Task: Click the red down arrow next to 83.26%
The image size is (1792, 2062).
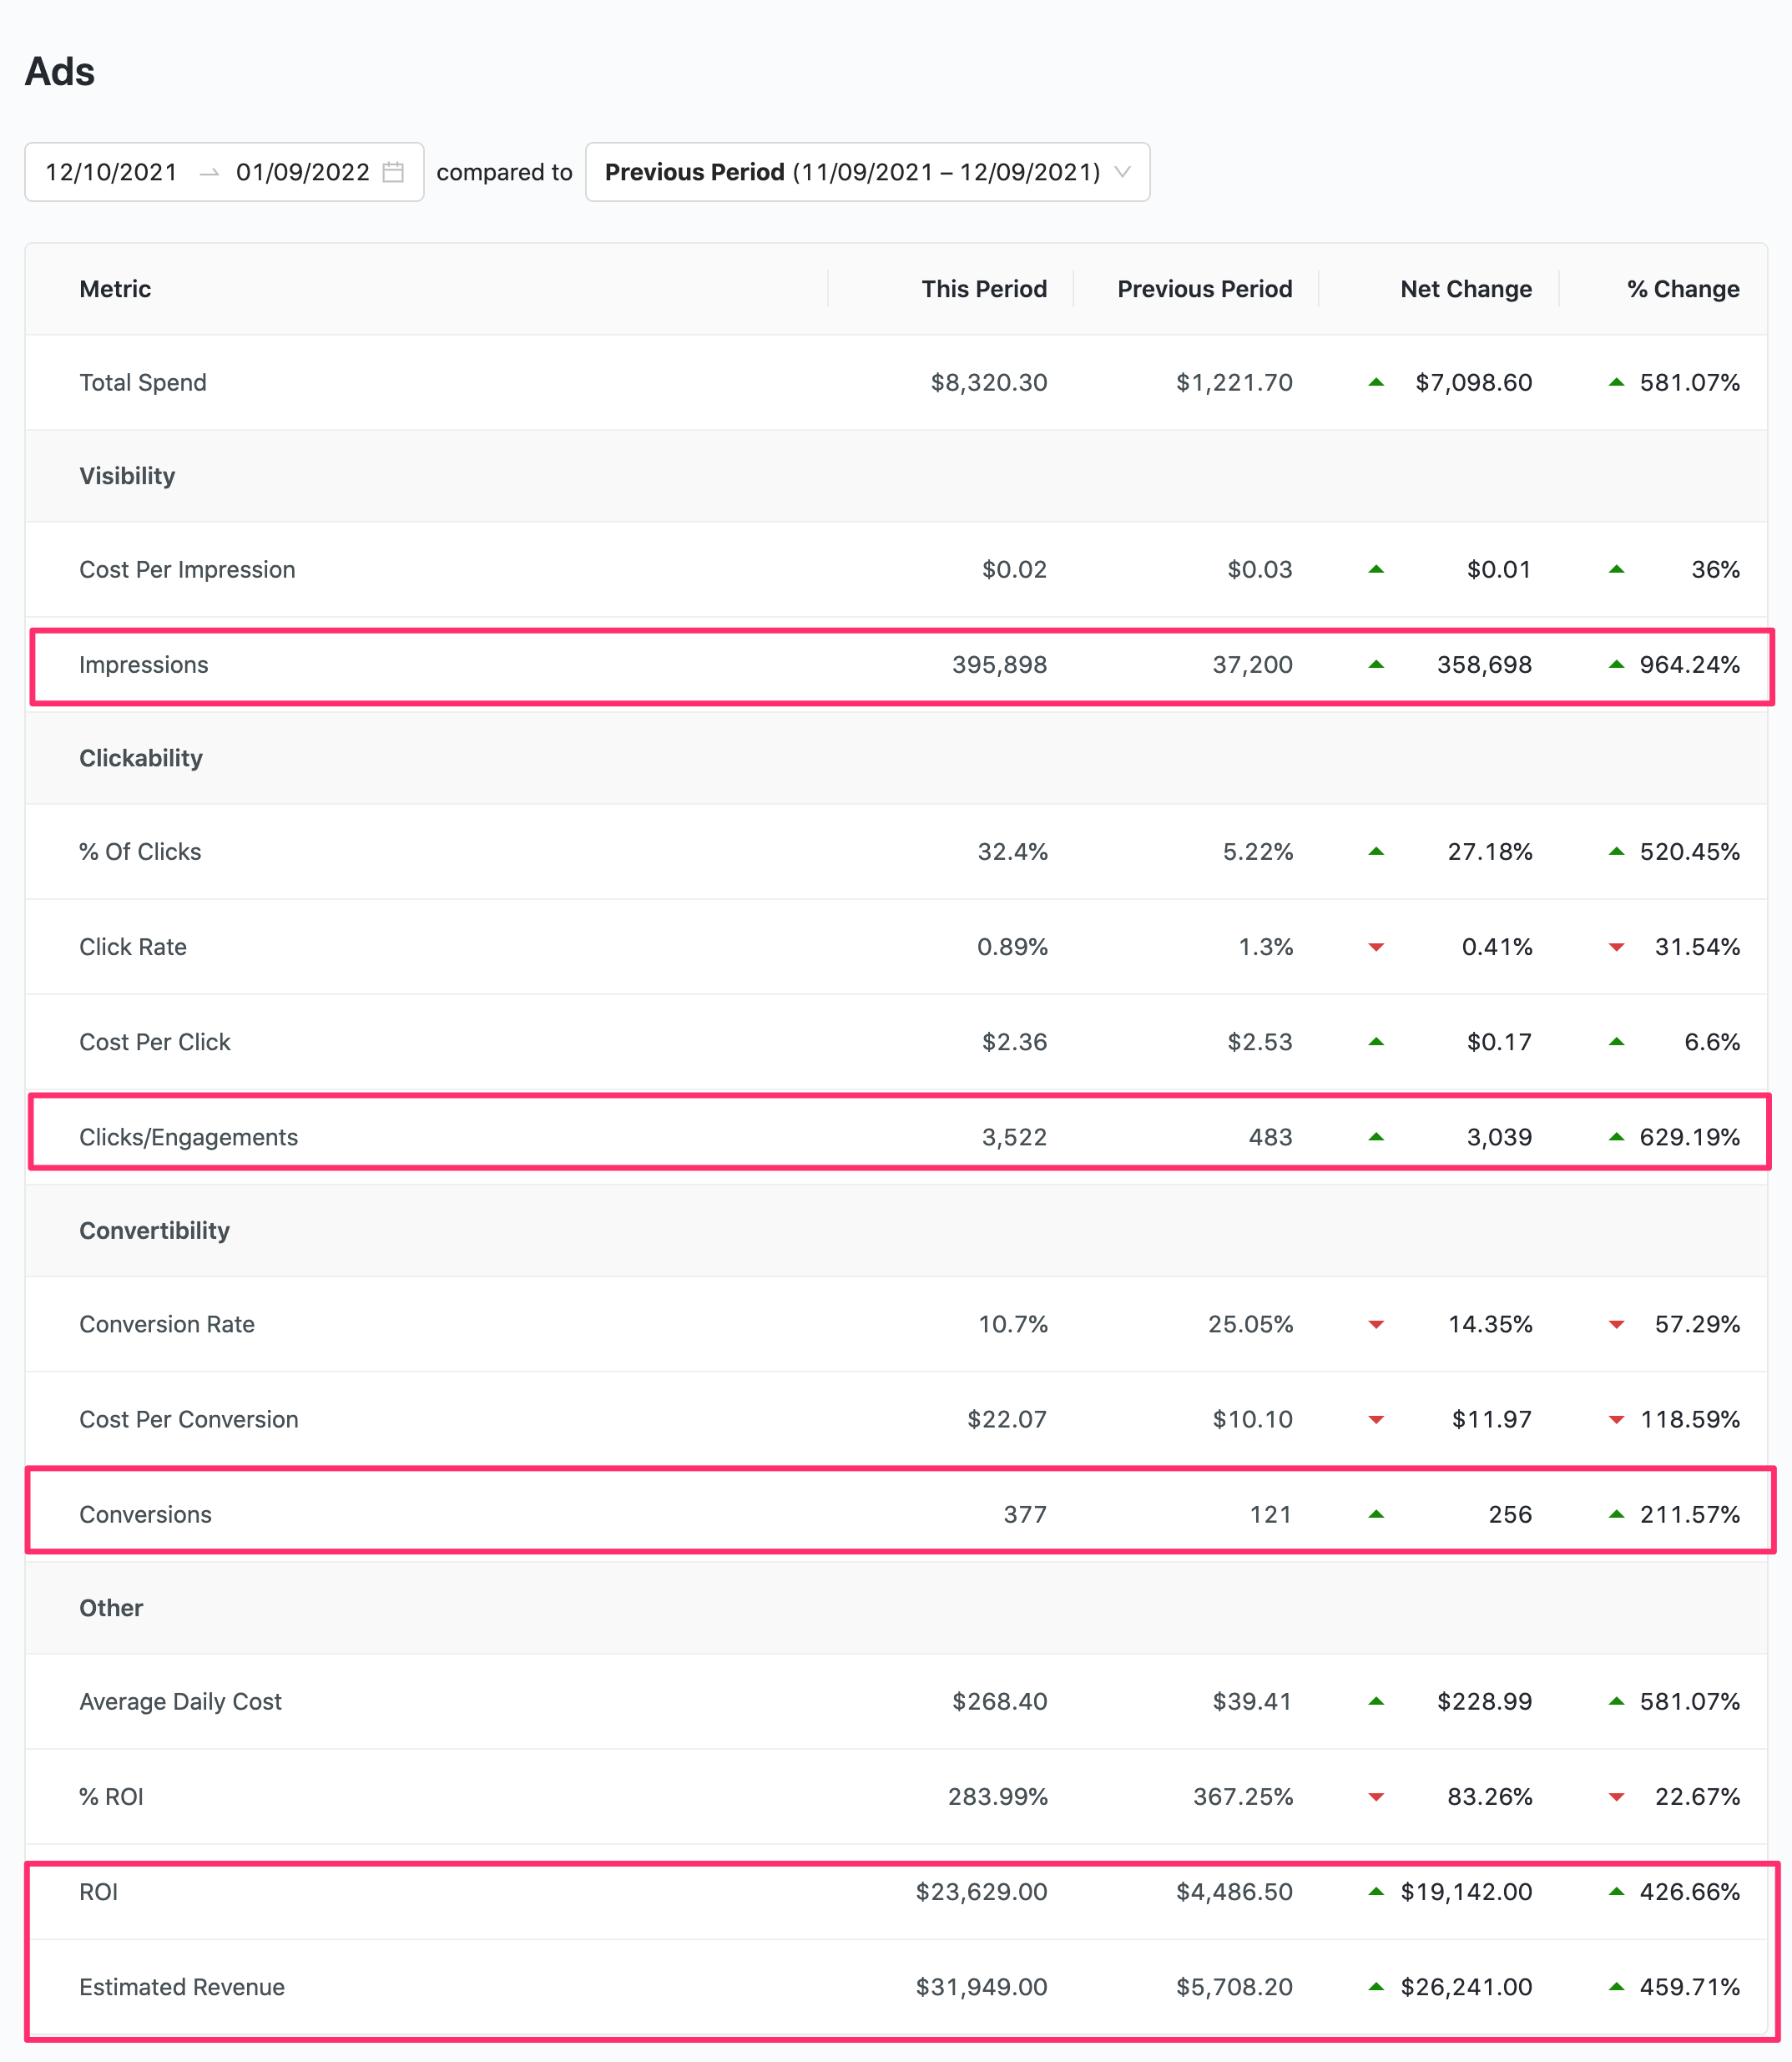Action: (1376, 1797)
